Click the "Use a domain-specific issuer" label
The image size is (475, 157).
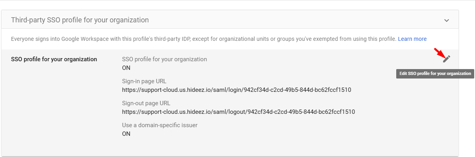[x=160, y=125]
